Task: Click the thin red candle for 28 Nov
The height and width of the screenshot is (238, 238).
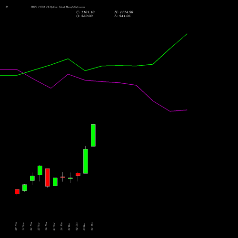Action: click(x=63, y=177)
